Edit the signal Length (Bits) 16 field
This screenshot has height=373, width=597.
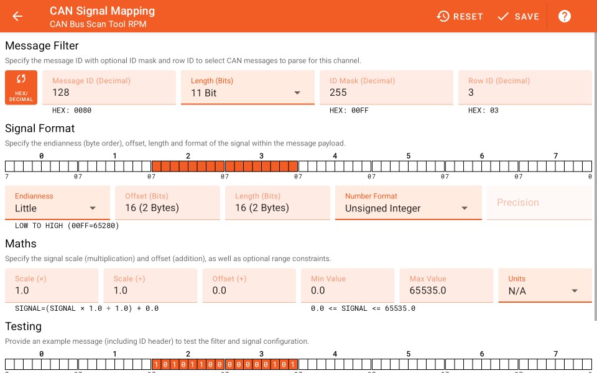tap(277, 203)
